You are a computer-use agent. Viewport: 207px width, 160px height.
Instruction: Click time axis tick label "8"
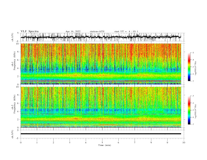(151, 142)
